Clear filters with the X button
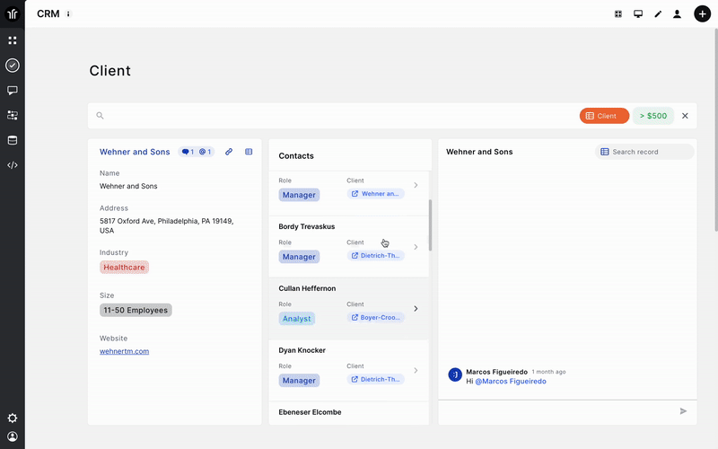 pyautogui.click(x=685, y=116)
